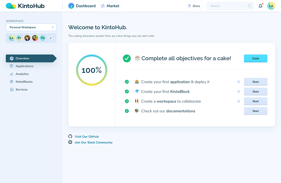Click the Market exchange arrows icon

click(x=103, y=6)
